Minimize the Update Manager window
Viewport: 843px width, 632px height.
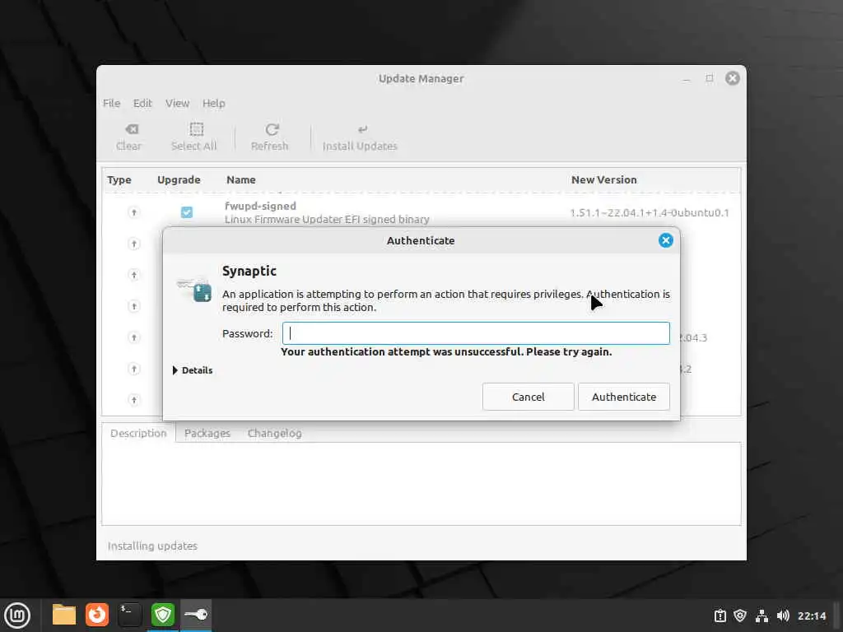pos(686,78)
